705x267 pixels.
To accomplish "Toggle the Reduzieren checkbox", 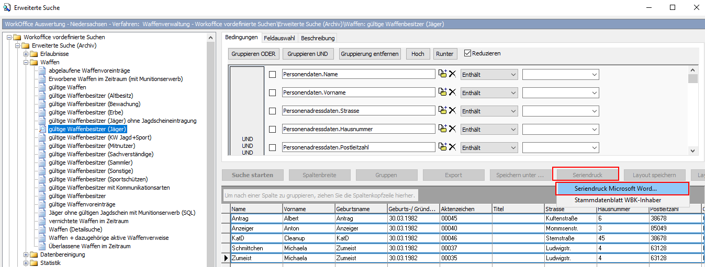I will tap(468, 53).
